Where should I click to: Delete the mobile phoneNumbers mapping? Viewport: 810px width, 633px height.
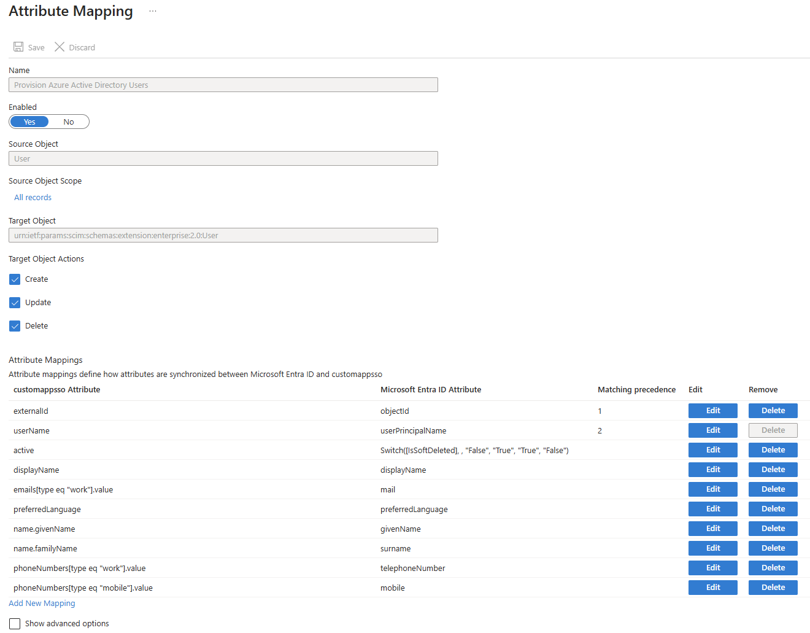pyautogui.click(x=773, y=588)
